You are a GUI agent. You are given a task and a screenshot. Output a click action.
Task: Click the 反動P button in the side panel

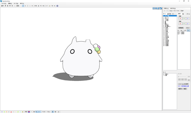(x=182, y=11)
